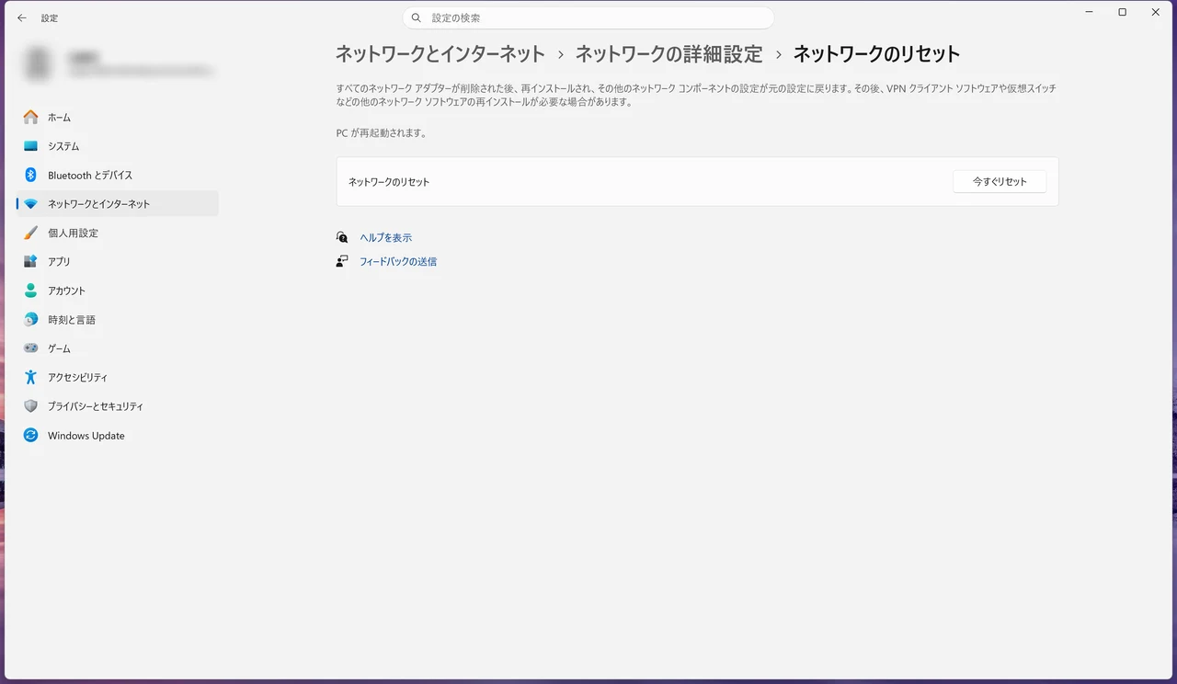The image size is (1177, 684).
Task: Open Bluetooth とデバイス settings
Action: point(118,175)
